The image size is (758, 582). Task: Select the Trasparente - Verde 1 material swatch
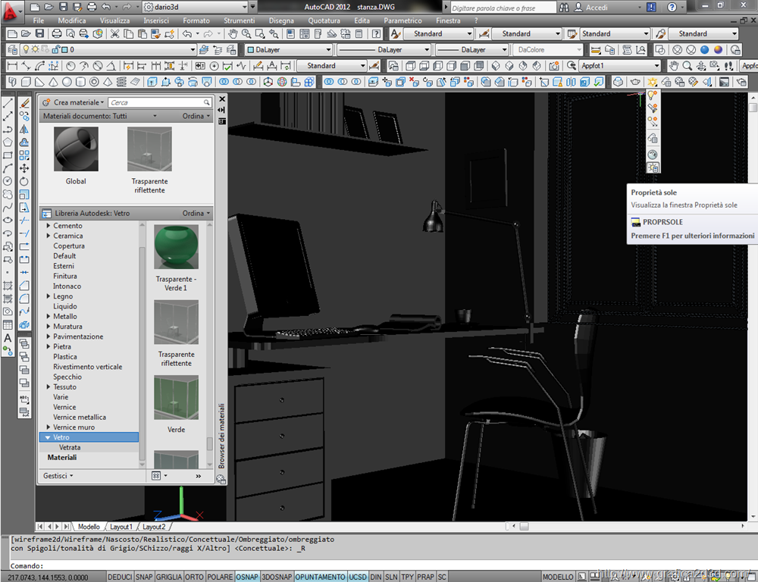[x=176, y=247]
